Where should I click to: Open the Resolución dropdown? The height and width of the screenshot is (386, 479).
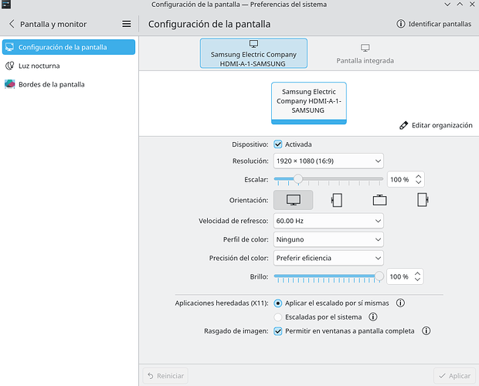coord(328,161)
